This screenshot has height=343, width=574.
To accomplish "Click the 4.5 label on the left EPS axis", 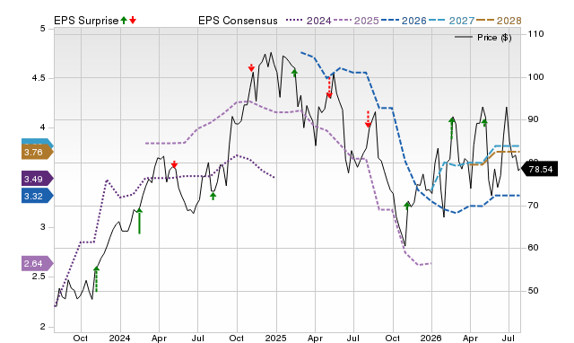I will [x=39, y=78].
